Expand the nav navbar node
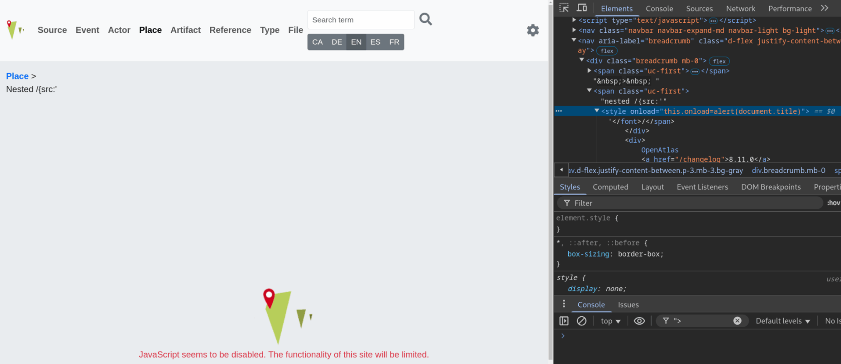Viewport: 841px width, 364px height. pos(574,30)
